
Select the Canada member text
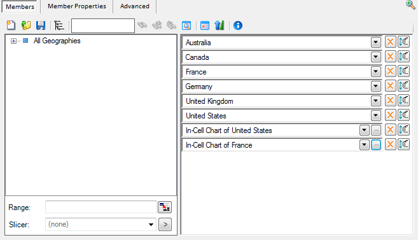coord(197,57)
